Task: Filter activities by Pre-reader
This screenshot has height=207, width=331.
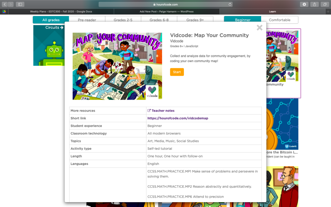Action: click(x=87, y=20)
